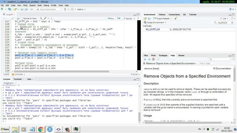This screenshot has width=237, height=133.
Task: Expand the Source button dropdown arrow
Action: coord(134,18)
